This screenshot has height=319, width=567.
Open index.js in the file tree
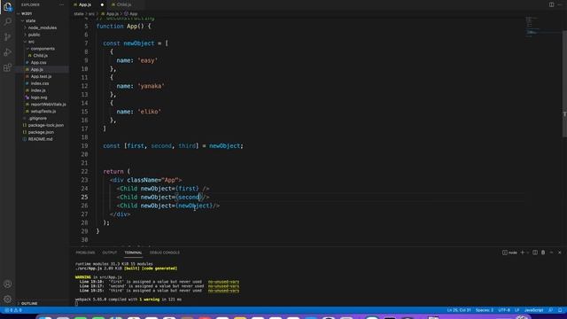point(38,90)
